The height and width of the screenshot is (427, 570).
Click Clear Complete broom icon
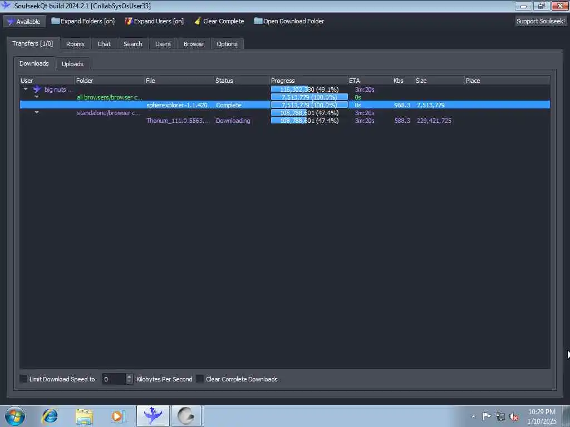click(198, 21)
